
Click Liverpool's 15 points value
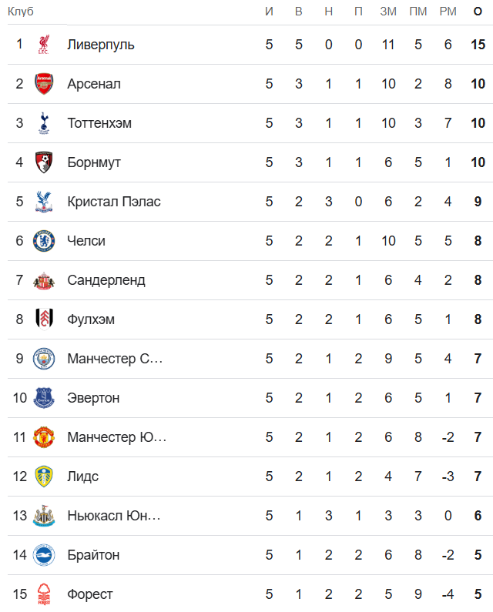tap(478, 45)
